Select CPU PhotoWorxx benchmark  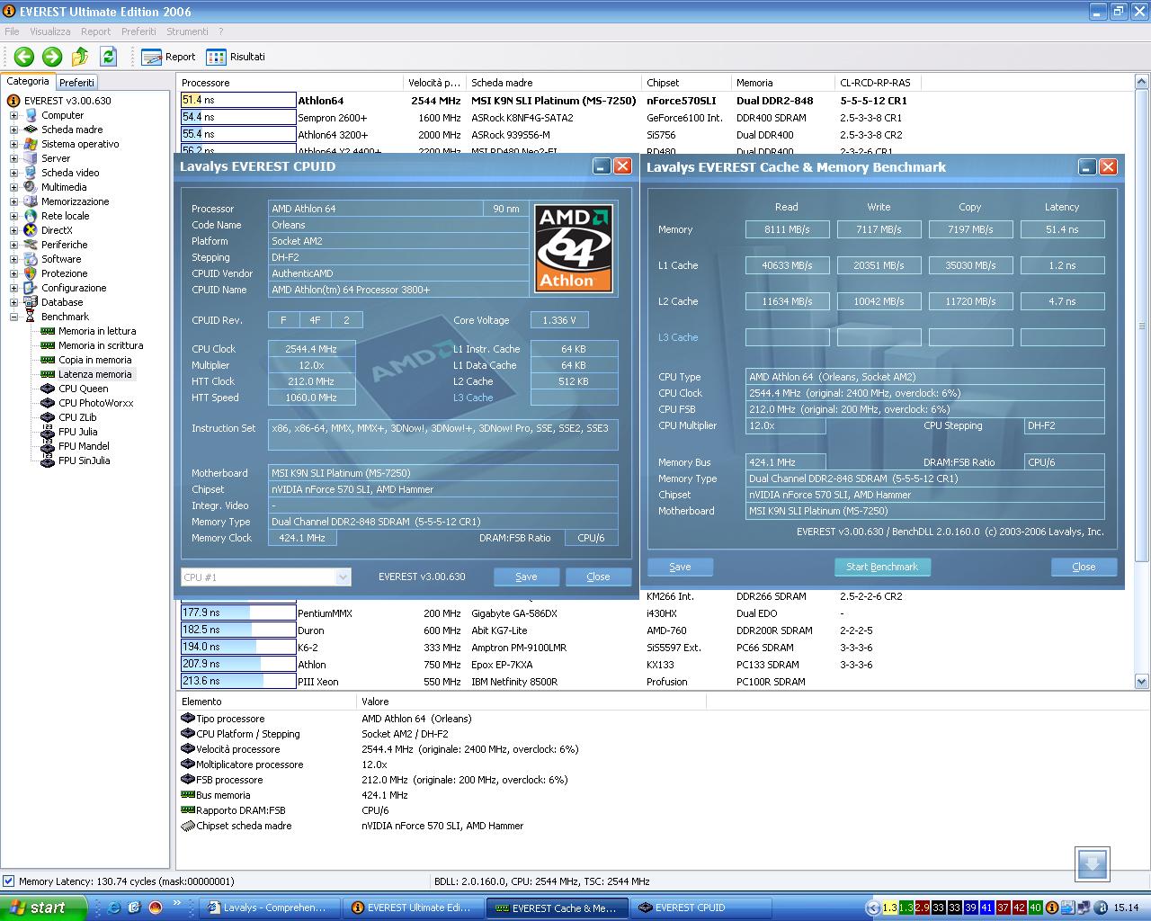[95, 403]
